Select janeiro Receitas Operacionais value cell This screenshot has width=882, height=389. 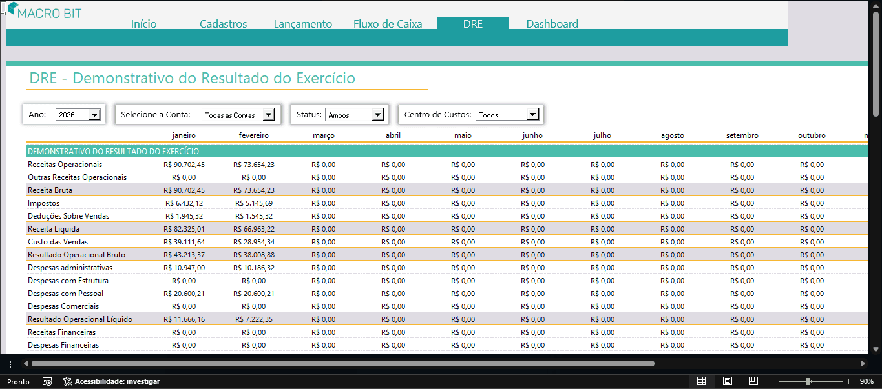(184, 165)
